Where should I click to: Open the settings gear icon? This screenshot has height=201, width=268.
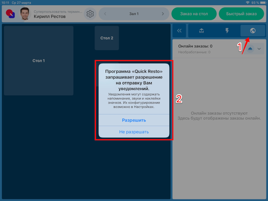(x=90, y=14)
